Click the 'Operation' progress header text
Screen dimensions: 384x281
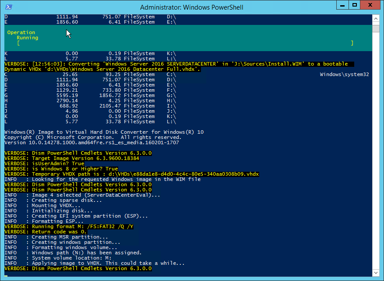[21, 32]
